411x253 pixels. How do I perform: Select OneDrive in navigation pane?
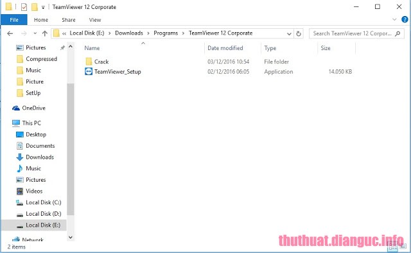coord(33,108)
